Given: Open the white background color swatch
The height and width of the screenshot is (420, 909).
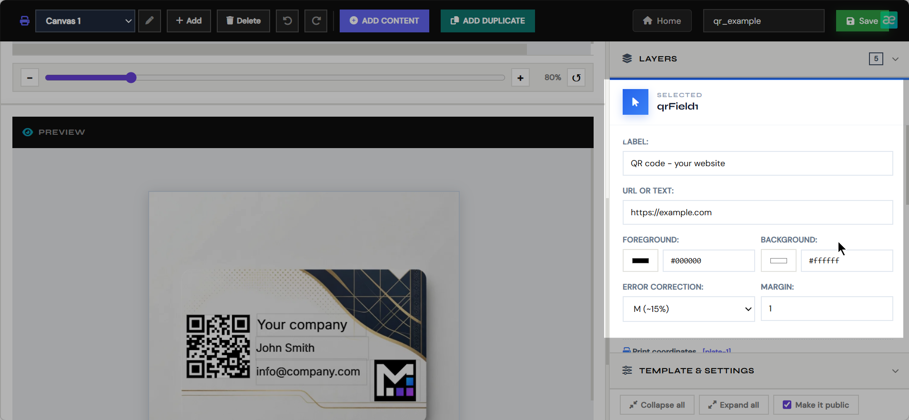Looking at the screenshot, I should tap(778, 261).
